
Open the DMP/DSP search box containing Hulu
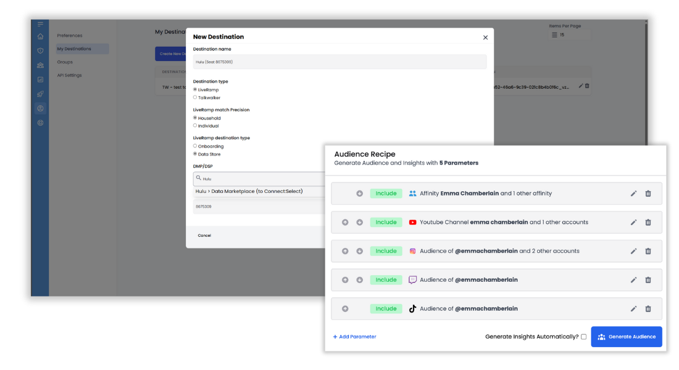click(x=259, y=179)
